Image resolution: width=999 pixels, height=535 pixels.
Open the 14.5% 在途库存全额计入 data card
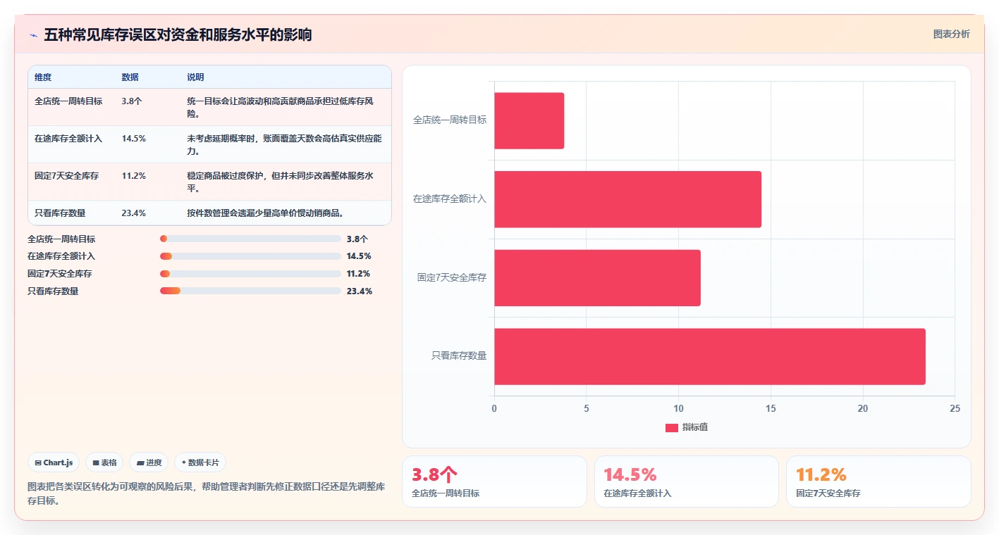[687, 481]
